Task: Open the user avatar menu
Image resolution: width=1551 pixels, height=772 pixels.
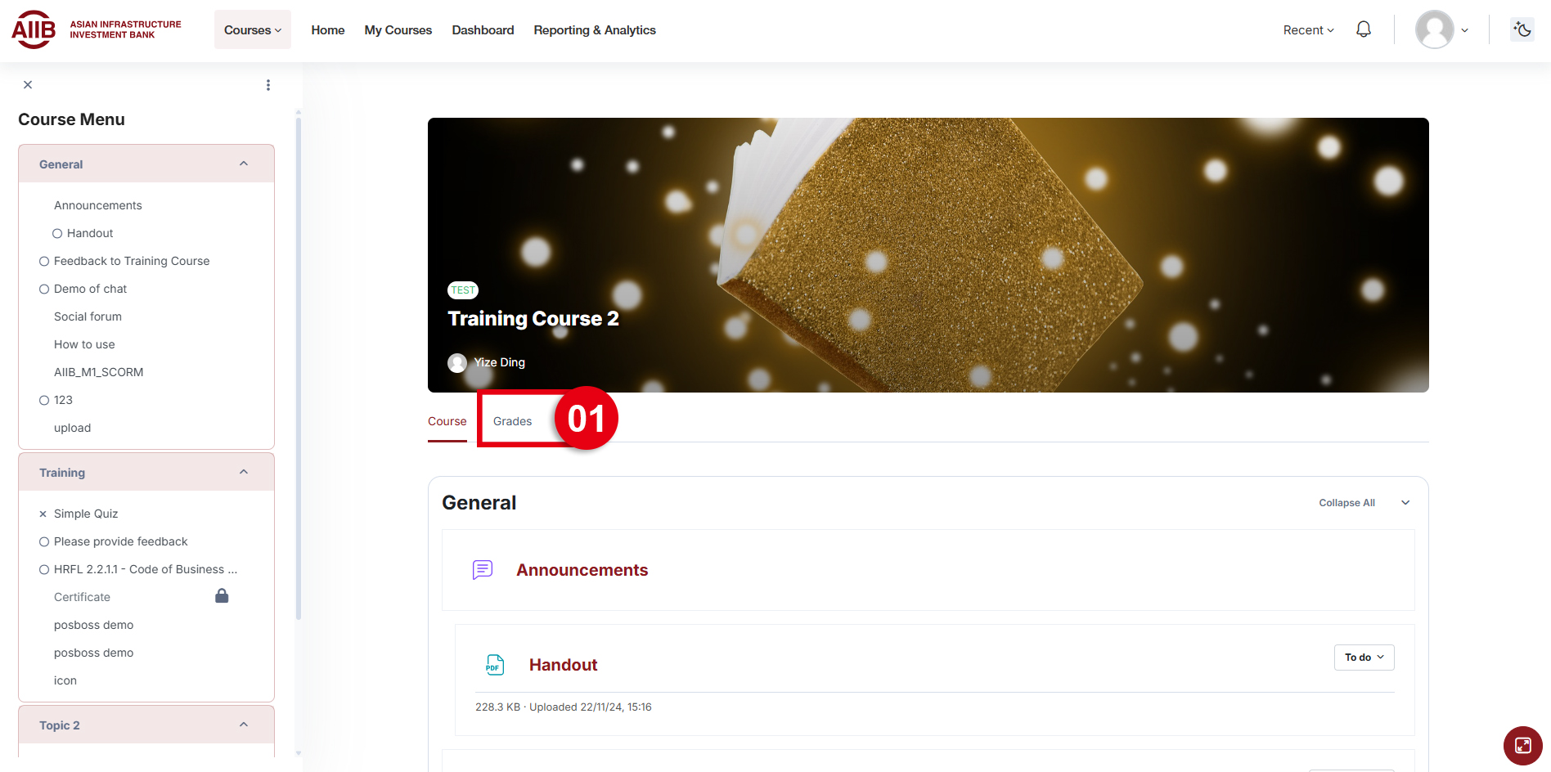Action: (x=1435, y=29)
